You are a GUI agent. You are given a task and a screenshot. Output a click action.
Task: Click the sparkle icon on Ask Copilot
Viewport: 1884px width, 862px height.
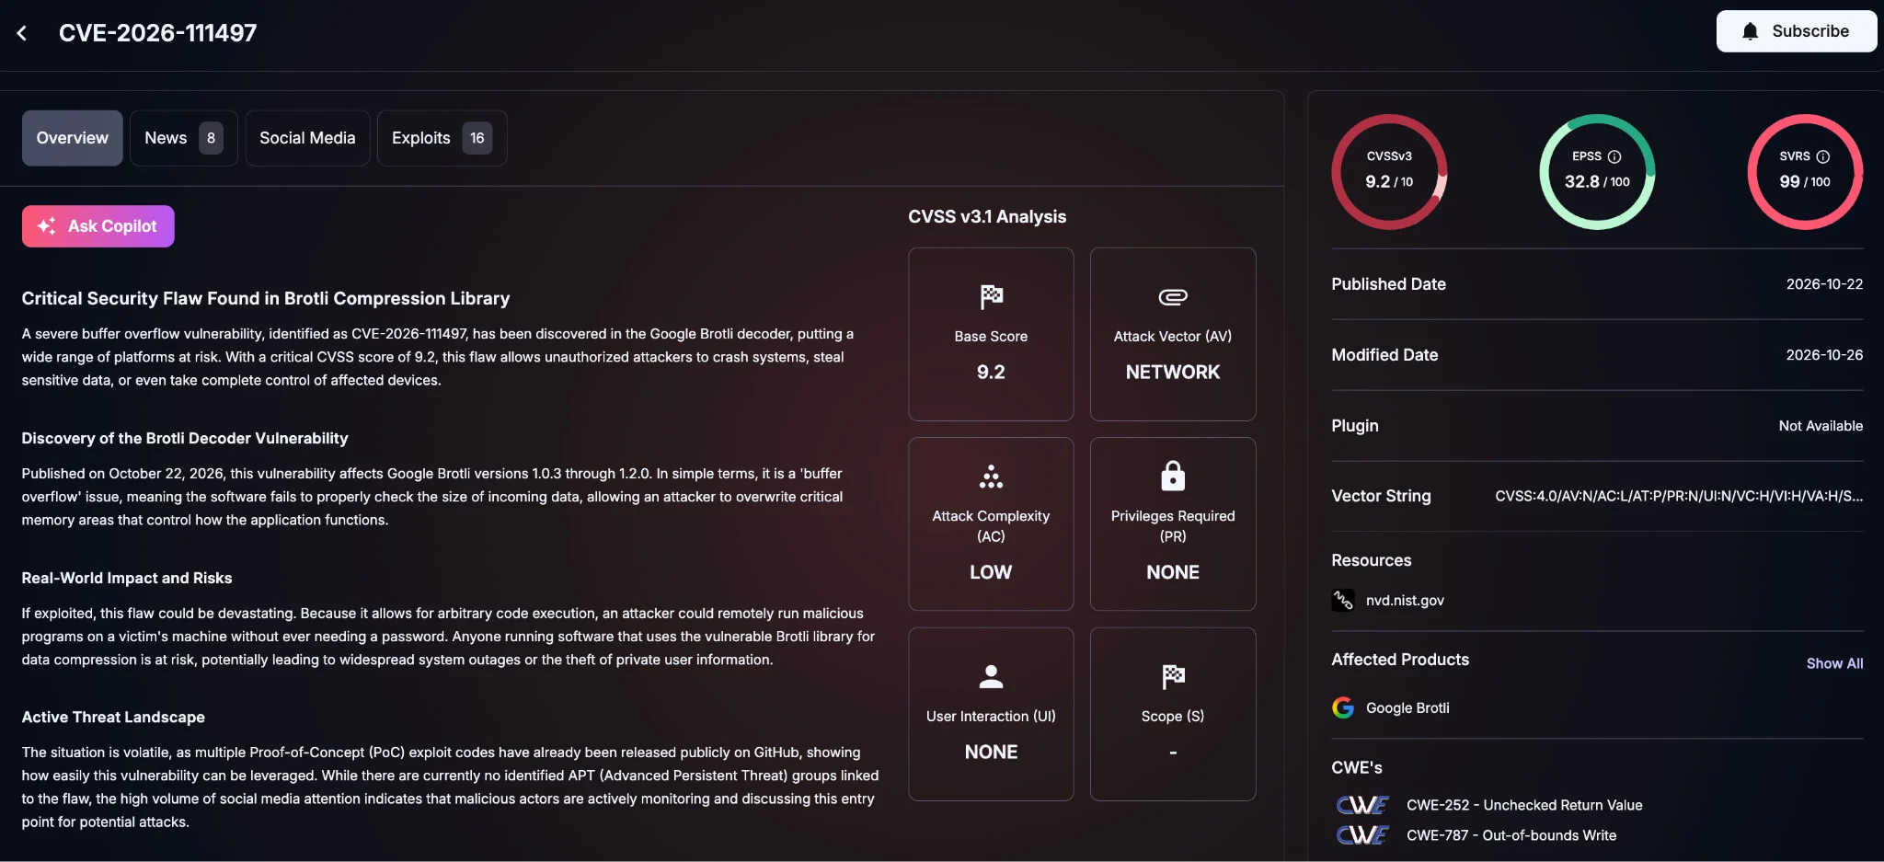[x=46, y=225]
